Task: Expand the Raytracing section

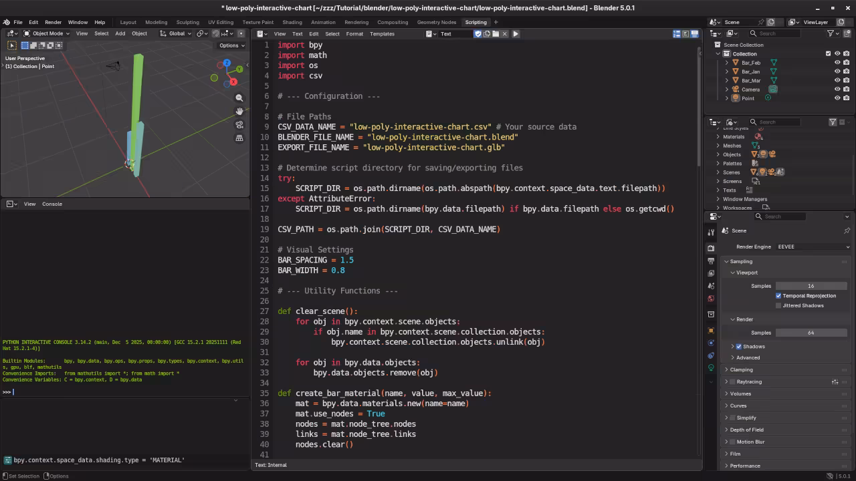Action: click(727, 381)
